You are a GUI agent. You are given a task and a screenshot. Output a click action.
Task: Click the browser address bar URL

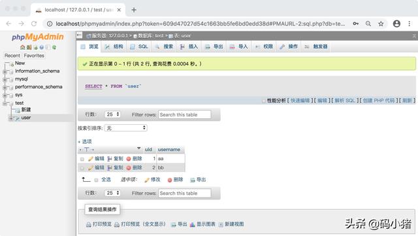tap(201, 24)
